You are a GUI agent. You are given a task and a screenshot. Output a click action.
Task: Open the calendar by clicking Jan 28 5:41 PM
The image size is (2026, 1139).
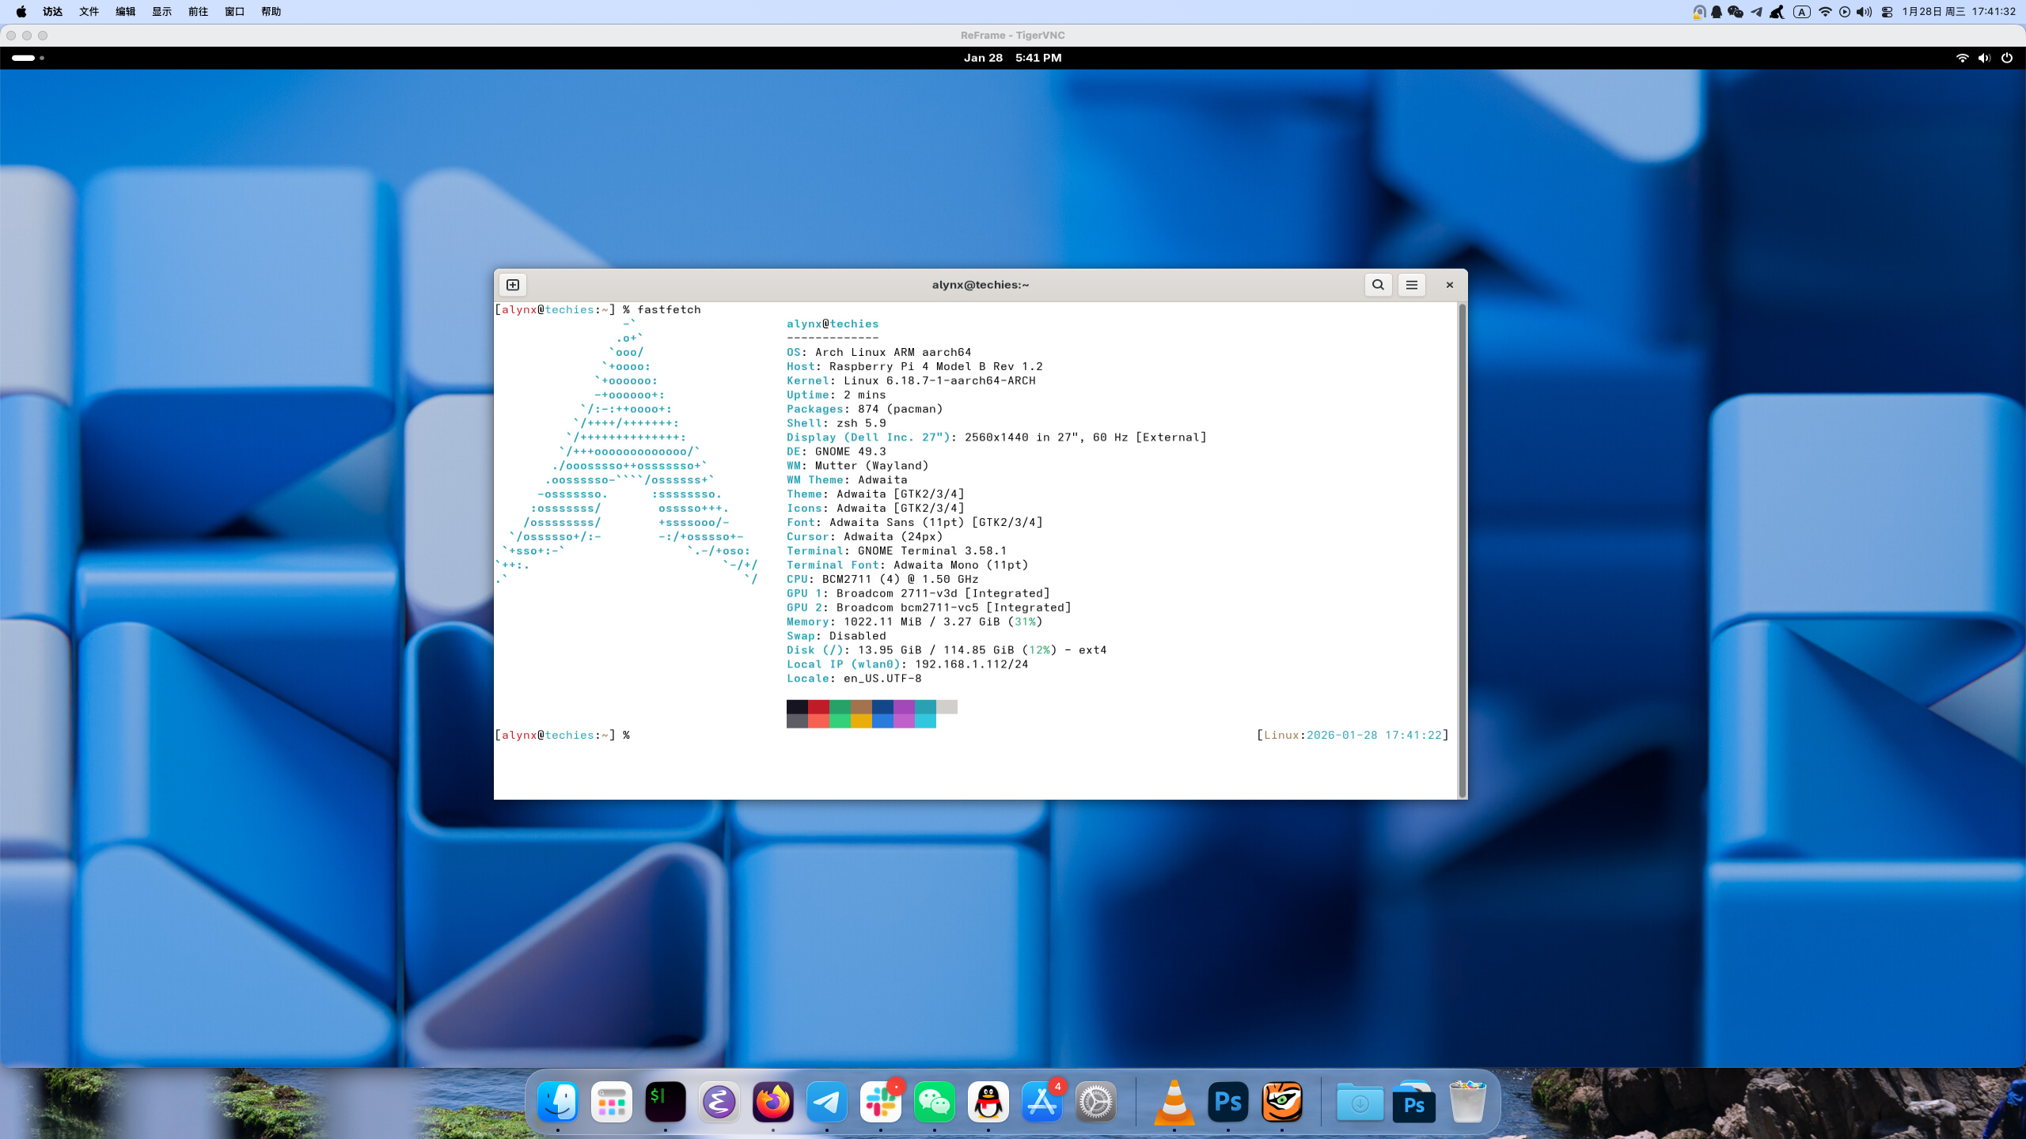click(x=1013, y=57)
